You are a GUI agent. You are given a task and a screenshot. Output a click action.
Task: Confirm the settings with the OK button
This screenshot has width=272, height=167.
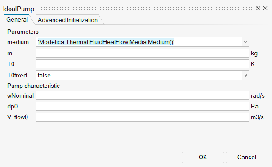point(203,158)
